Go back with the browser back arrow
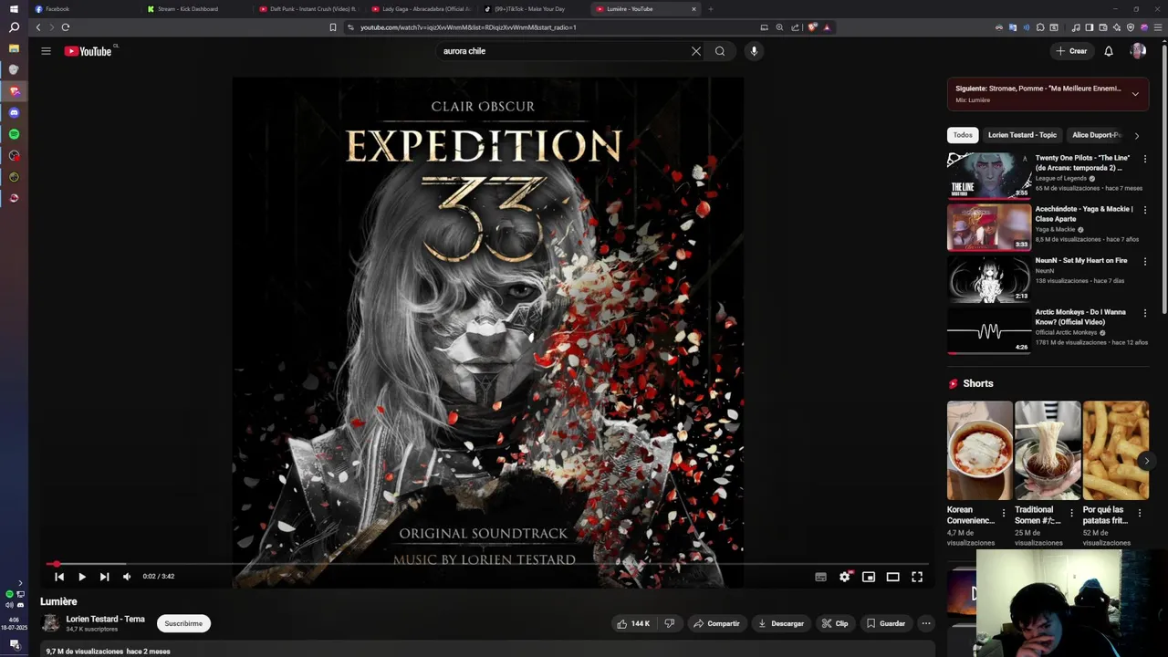Image resolution: width=1168 pixels, height=657 pixels. (x=38, y=27)
